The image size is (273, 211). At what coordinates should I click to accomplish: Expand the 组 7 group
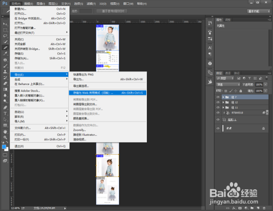pos(223,97)
